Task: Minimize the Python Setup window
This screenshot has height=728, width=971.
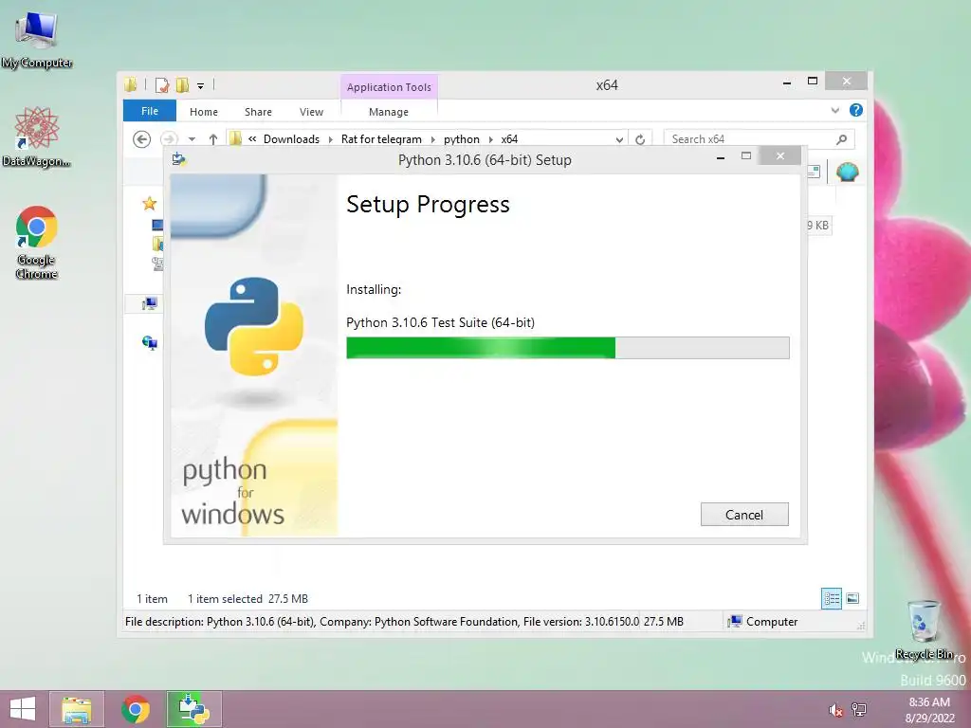Action: (x=721, y=158)
